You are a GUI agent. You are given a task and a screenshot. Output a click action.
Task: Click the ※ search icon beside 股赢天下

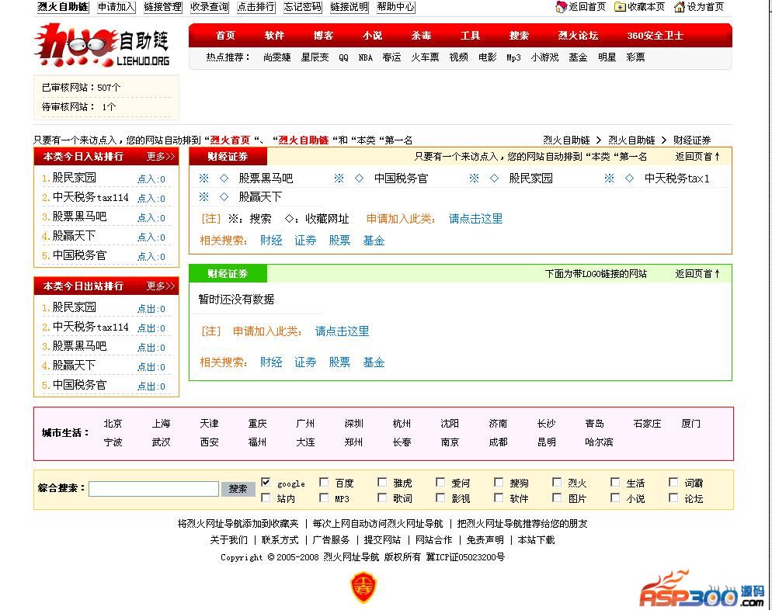tap(203, 197)
